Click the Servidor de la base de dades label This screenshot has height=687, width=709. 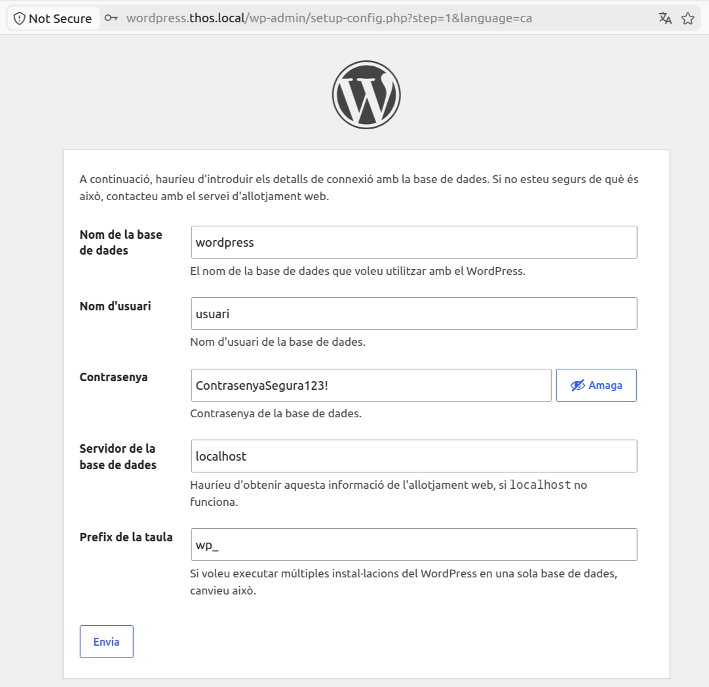(x=118, y=457)
